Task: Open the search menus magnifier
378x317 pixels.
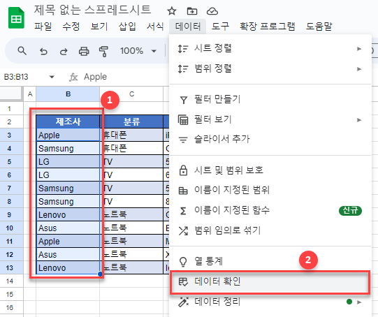Action: 22,51
